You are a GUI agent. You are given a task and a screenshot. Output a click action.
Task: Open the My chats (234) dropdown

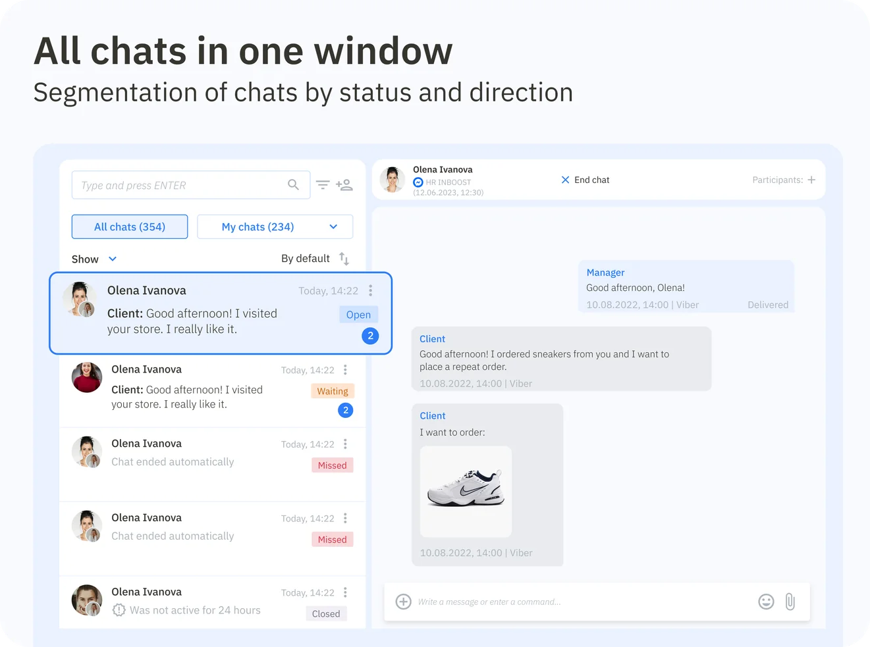click(x=275, y=227)
